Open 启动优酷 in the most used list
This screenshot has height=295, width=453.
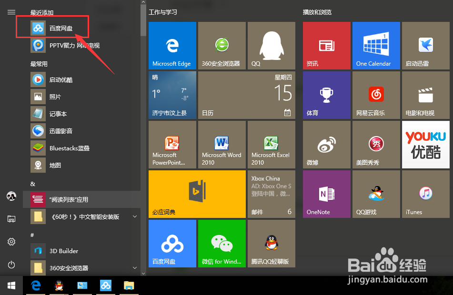[82, 79]
